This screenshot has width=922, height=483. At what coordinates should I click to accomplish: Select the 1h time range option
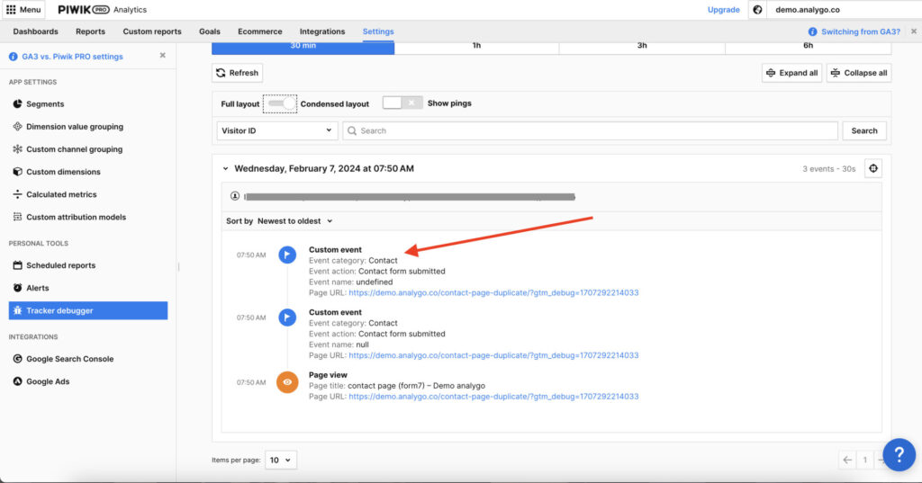[476, 45]
